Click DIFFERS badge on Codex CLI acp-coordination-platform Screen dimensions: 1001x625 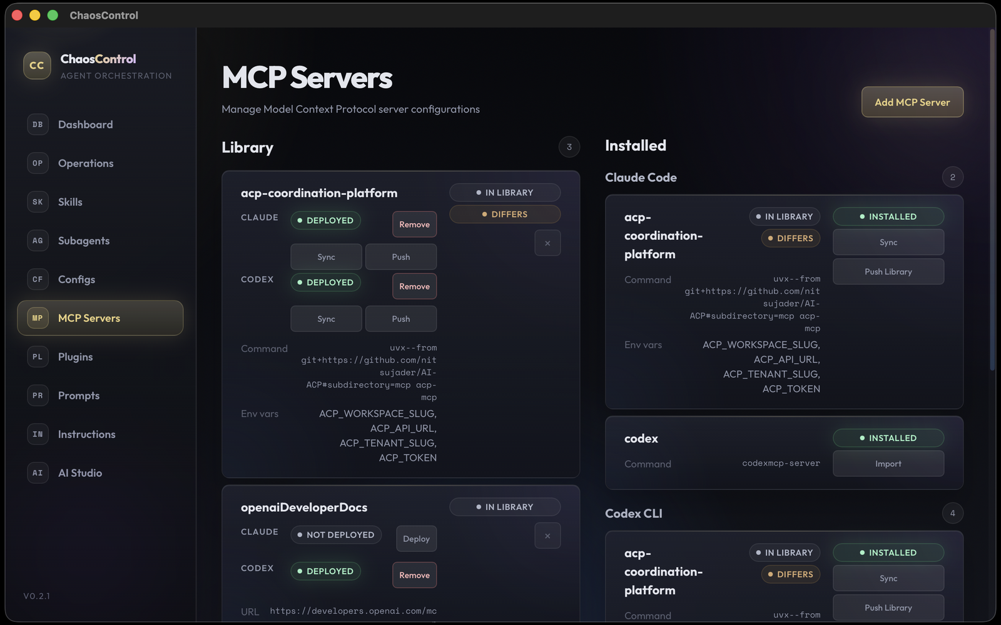point(791,574)
